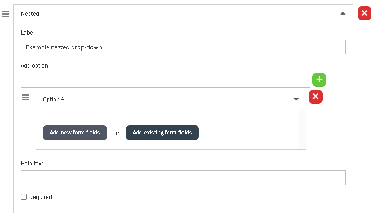Click the 'Label' field caption
This screenshot has width=377, height=222.
[28, 33]
